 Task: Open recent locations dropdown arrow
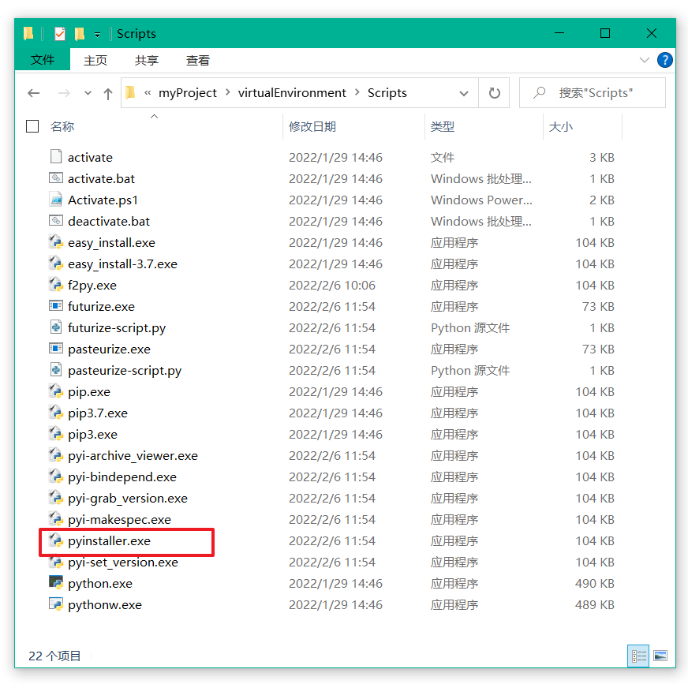tap(88, 93)
